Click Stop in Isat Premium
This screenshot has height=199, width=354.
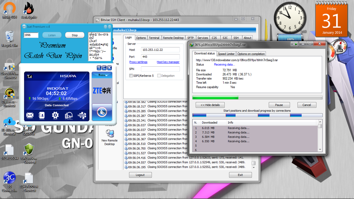[x=75, y=35]
